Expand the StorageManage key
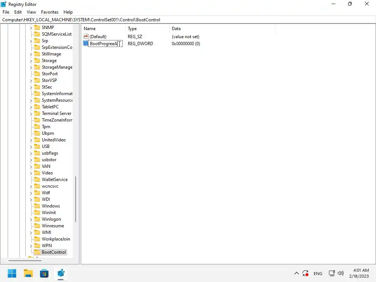The width and height of the screenshot is (376, 282). (31, 68)
